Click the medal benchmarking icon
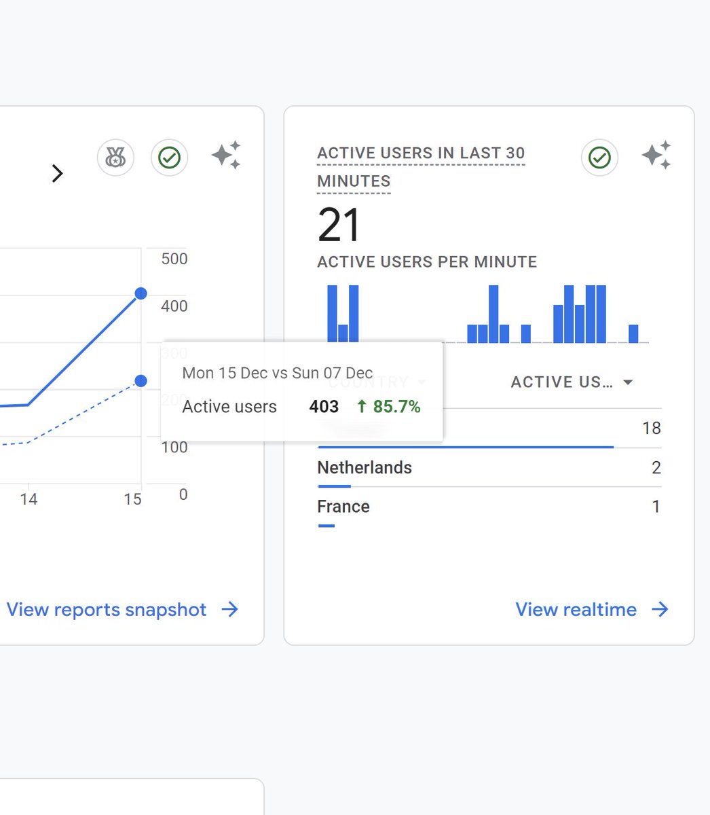The height and width of the screenshot is (815, 710). pyautogui.click(x=115, y=158)
